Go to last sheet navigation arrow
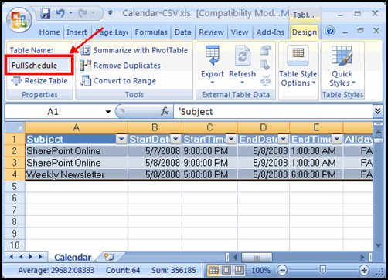This screenshot has height=280, width=388. click(x=41, y=257)
